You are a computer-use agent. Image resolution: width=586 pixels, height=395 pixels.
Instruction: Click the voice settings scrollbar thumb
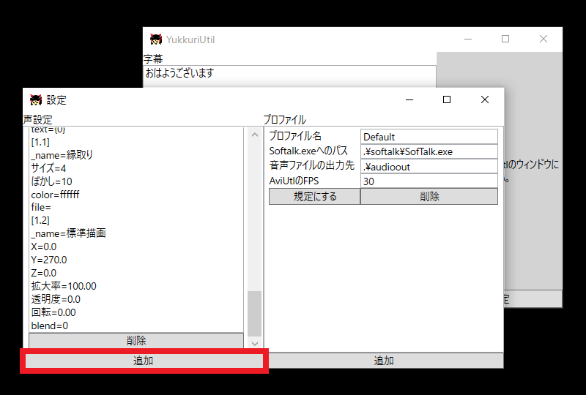(255, 314)
